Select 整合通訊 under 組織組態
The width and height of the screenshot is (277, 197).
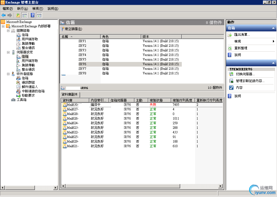tap(28, 48)
